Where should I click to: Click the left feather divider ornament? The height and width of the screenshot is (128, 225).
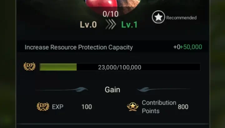[x=62, y=90]
